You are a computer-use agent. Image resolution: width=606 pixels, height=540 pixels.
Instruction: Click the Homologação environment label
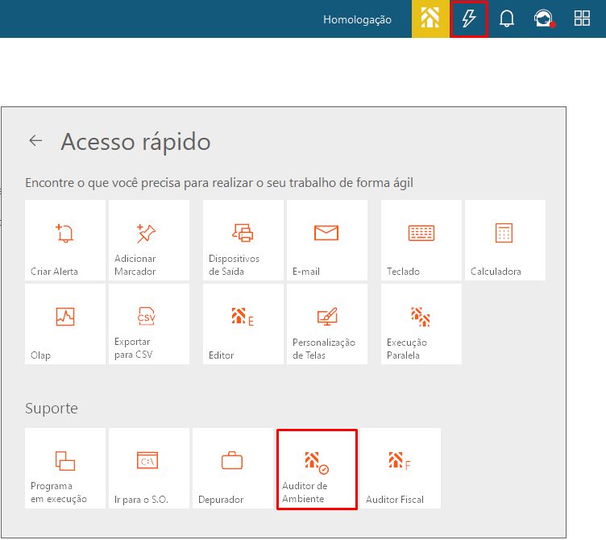point(357,19)
